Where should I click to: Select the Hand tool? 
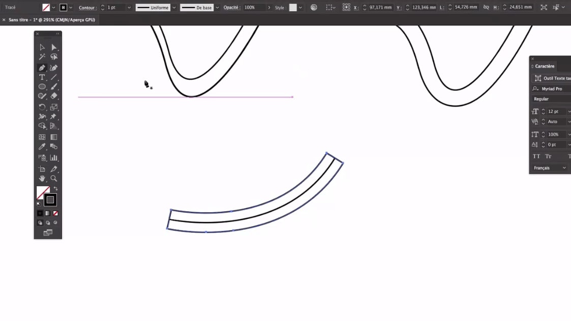tap(42, 179)
